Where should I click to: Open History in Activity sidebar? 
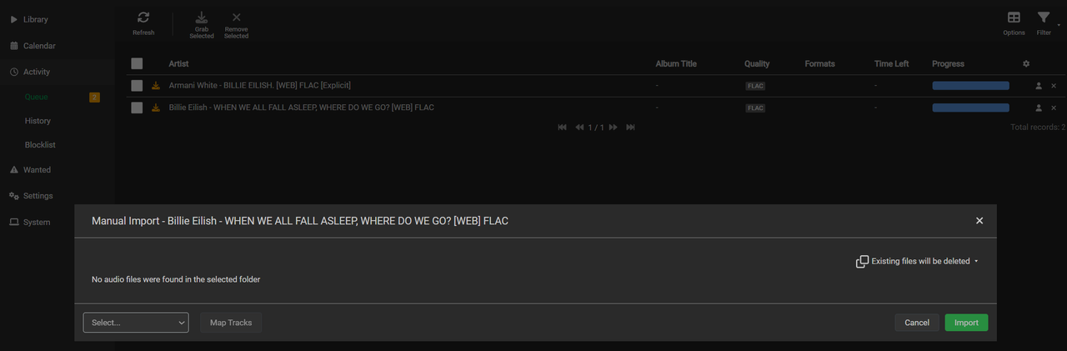pyautogui.click(x=38, y=121)
